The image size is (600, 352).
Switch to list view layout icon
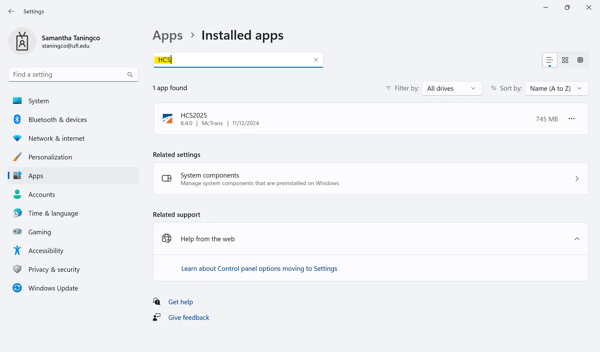click(550, 60)
